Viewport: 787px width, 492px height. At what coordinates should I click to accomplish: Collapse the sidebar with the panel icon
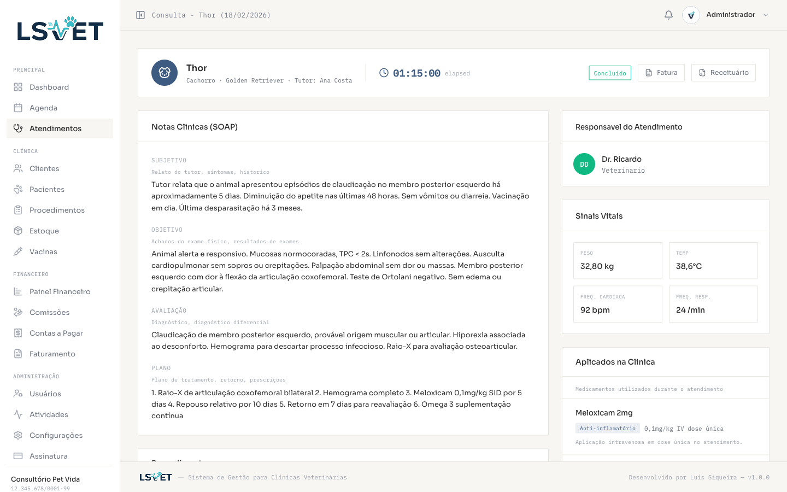[x=140, y=15]
